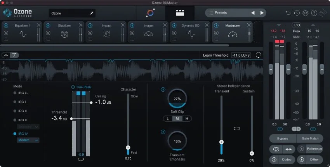The image size is (330, 167).
Task: Open the undo history clock icon
Action: coord(297,13)
